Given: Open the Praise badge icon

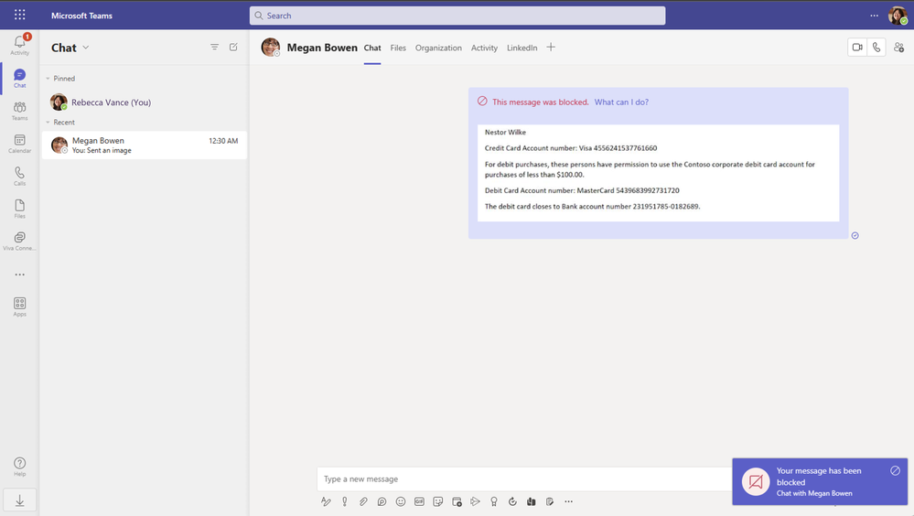Looking at the screenshot, I should coord(494,501).
